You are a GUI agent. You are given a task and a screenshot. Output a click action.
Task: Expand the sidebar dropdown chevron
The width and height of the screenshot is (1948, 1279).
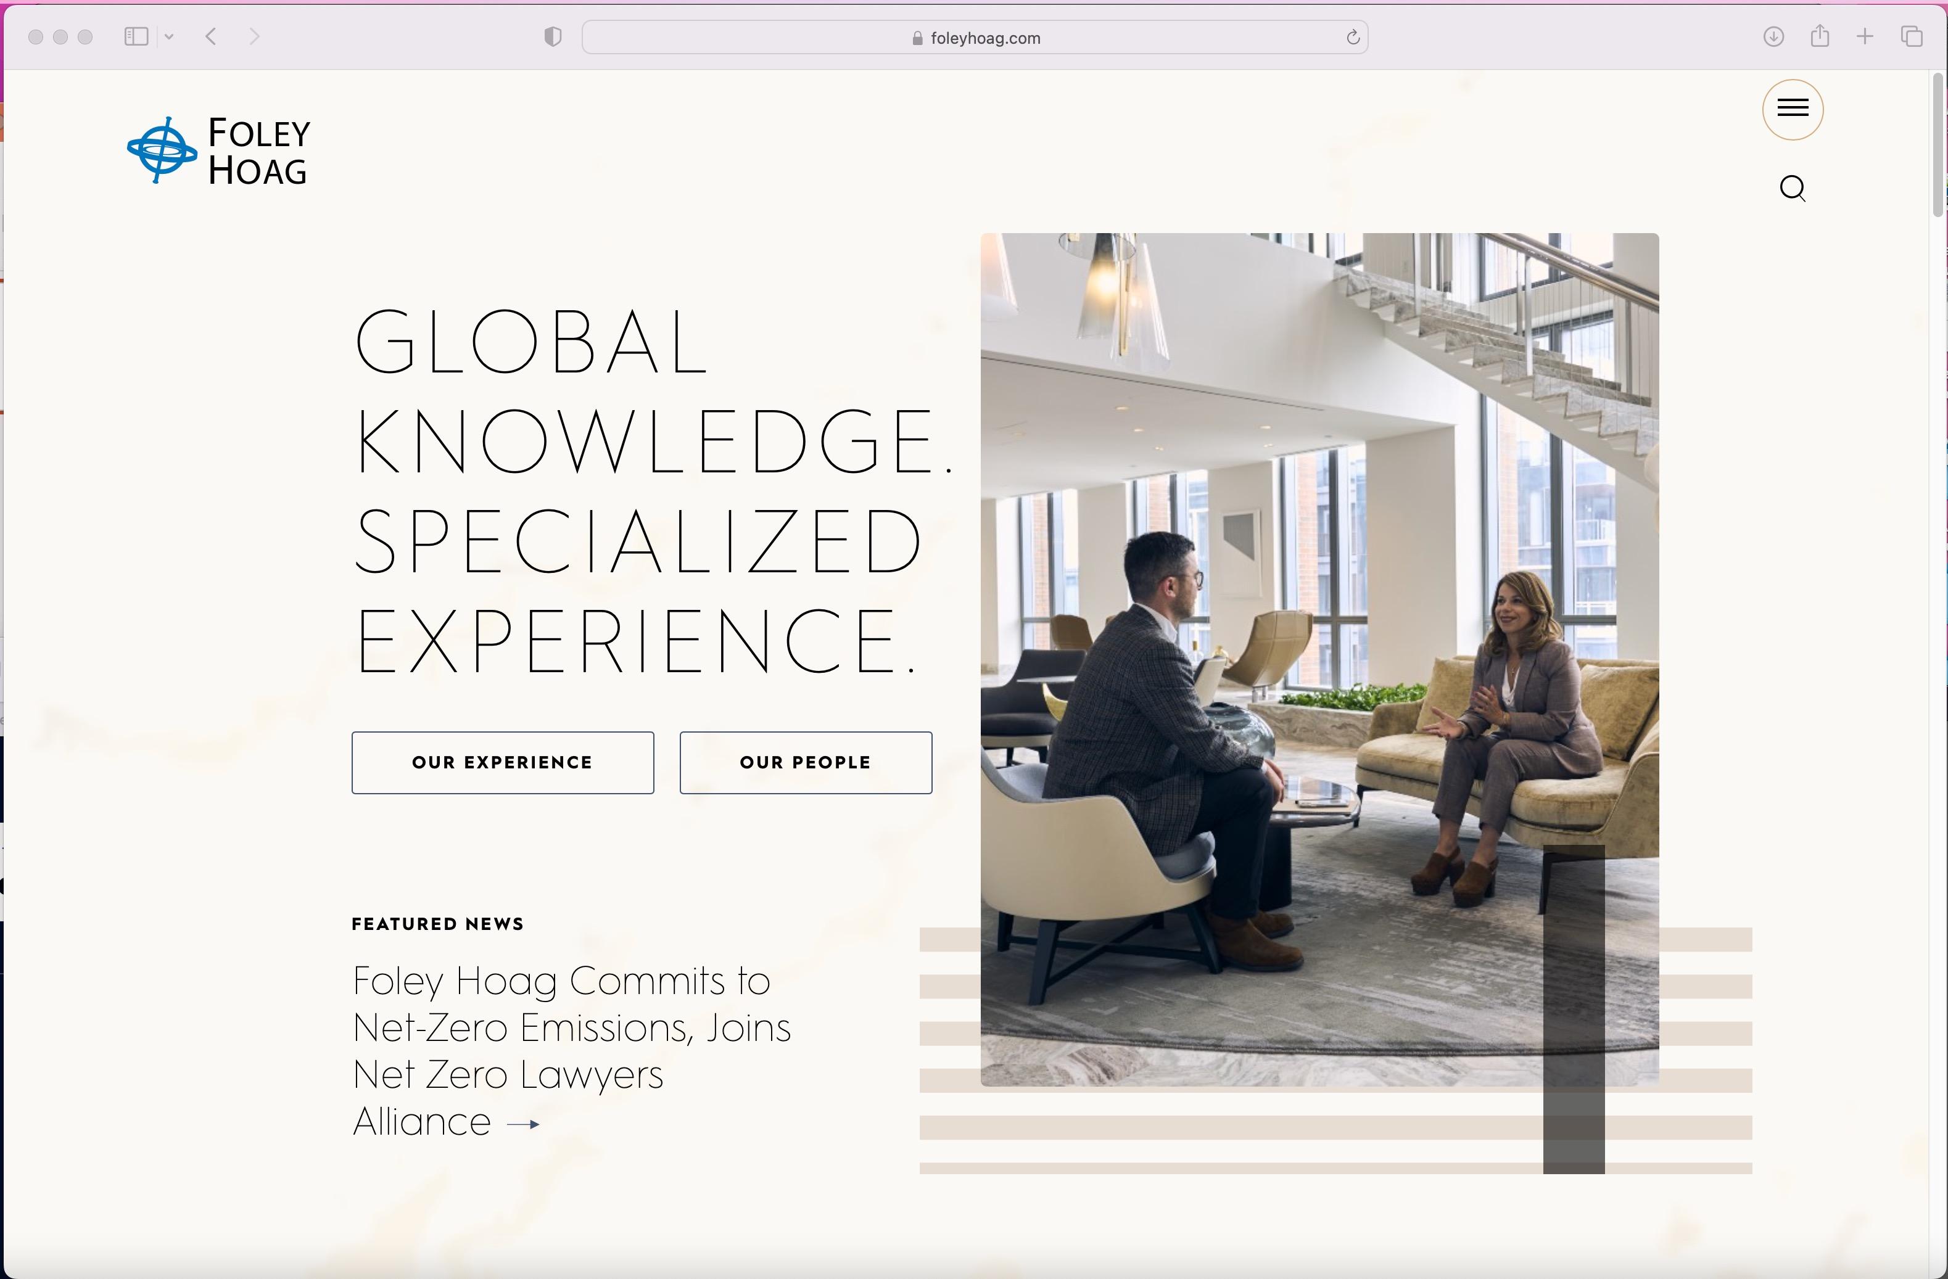pos(170,37)
